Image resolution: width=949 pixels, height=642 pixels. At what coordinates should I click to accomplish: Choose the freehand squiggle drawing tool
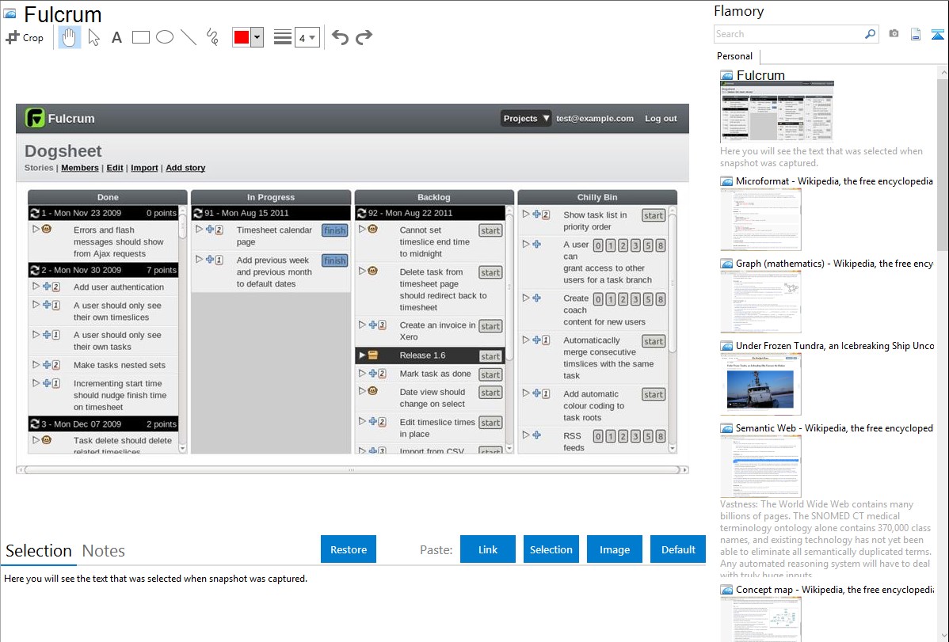pyautogui.click(x=212, y=37)
